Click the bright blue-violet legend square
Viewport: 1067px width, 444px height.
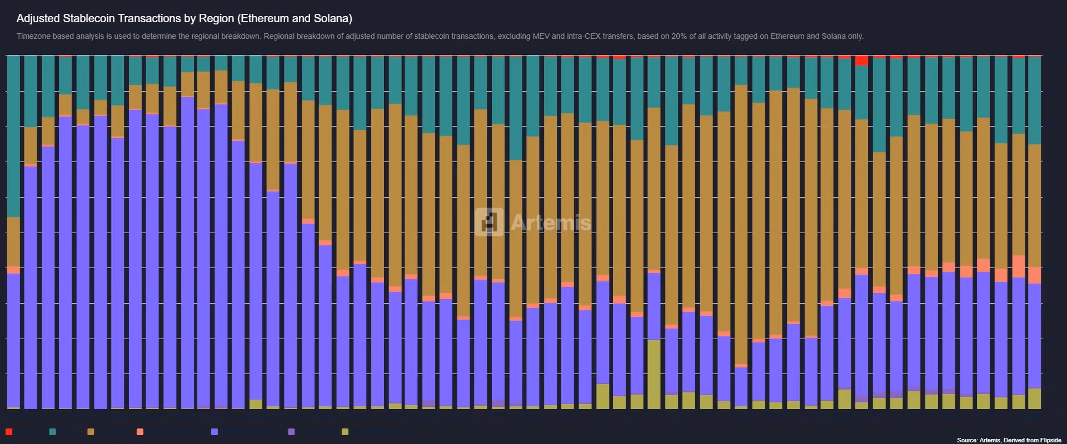(x=215, y=432)
